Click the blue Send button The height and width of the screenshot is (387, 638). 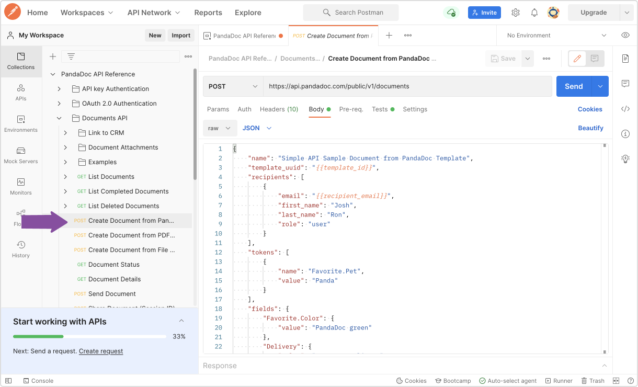coord(574,86)
